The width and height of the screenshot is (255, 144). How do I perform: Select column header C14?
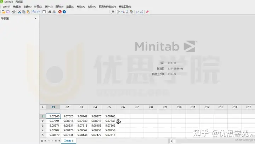tap(235, 107)
